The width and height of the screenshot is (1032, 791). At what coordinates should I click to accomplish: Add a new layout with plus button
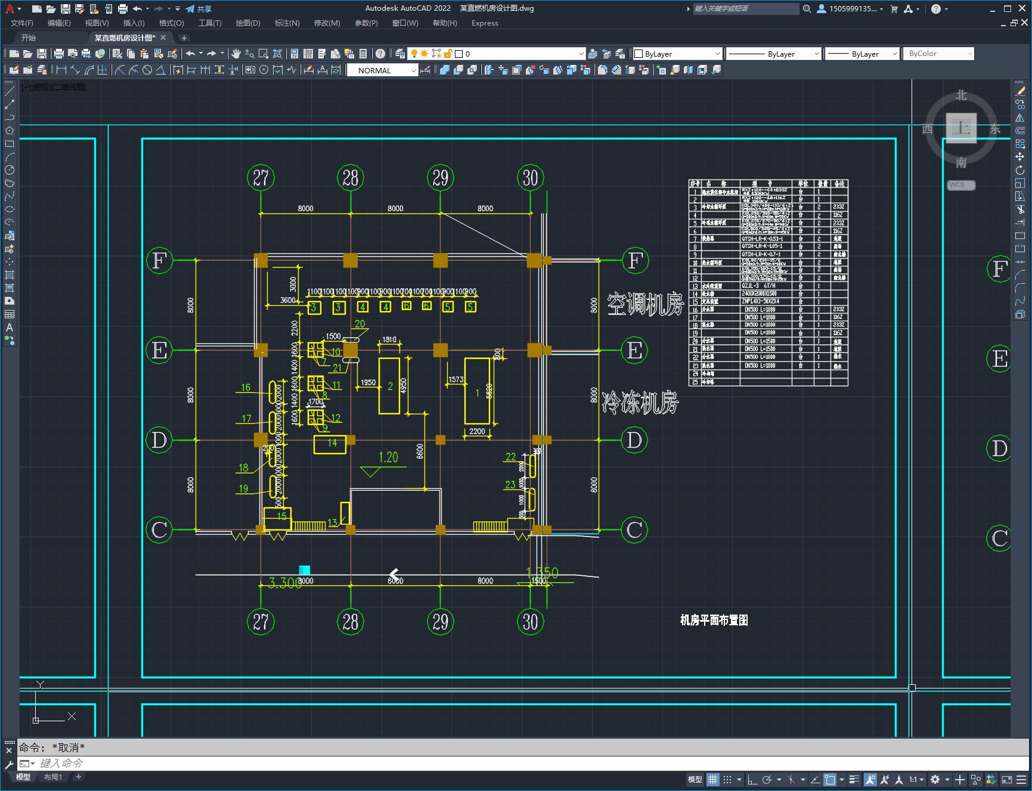(78, 777)
